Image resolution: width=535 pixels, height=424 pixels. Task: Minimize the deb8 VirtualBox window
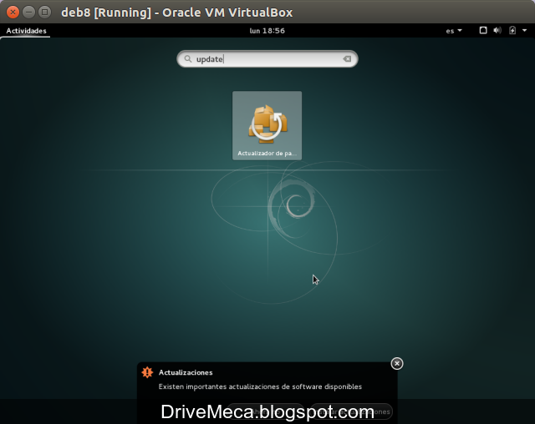click(x=28, y=13)
